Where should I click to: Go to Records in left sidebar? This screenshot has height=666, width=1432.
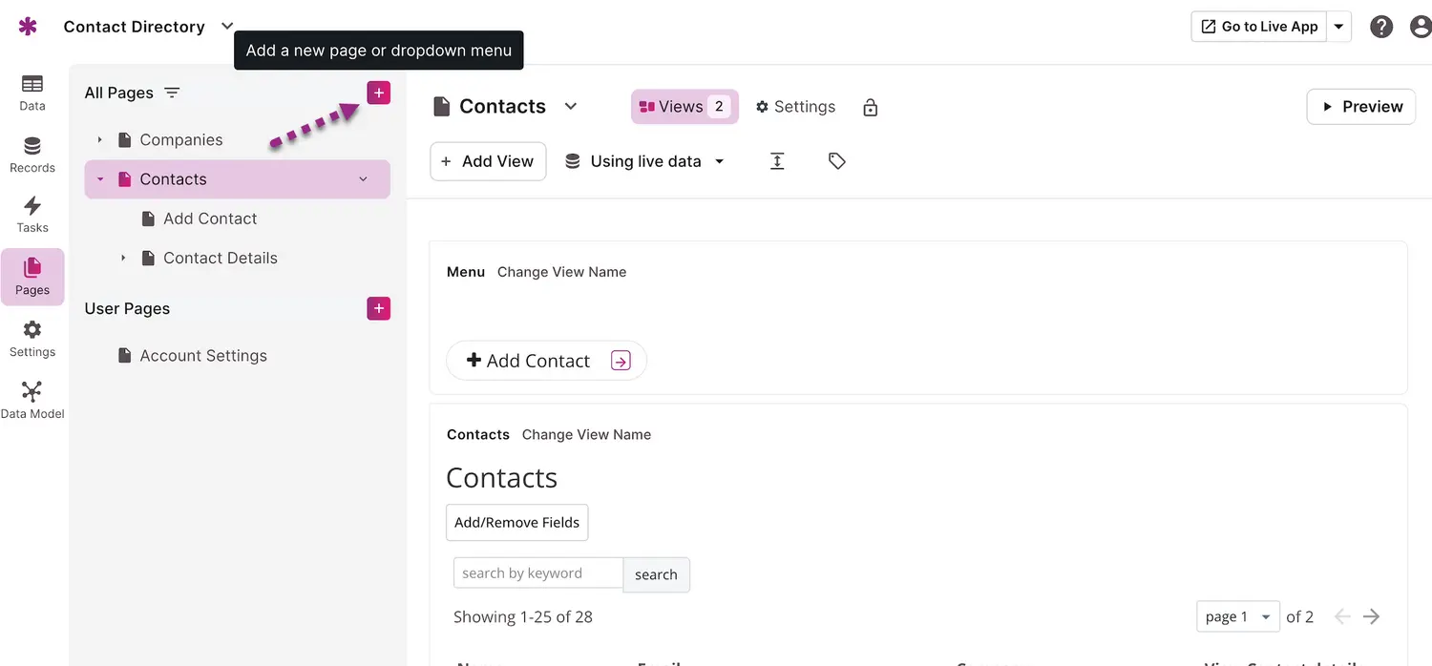pos(32,155)
